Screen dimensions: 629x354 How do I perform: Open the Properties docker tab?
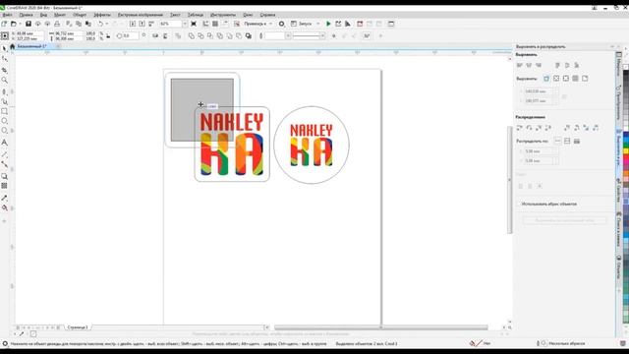[618, 191]
